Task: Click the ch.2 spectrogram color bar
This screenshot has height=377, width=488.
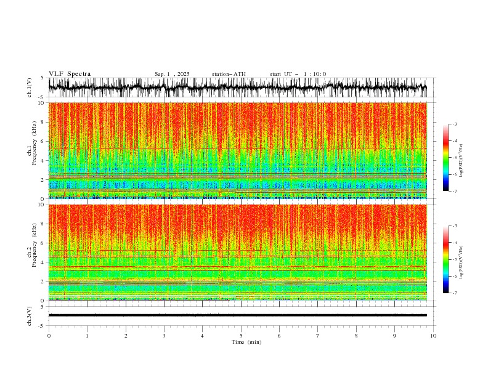Action: tap(446, 259)
